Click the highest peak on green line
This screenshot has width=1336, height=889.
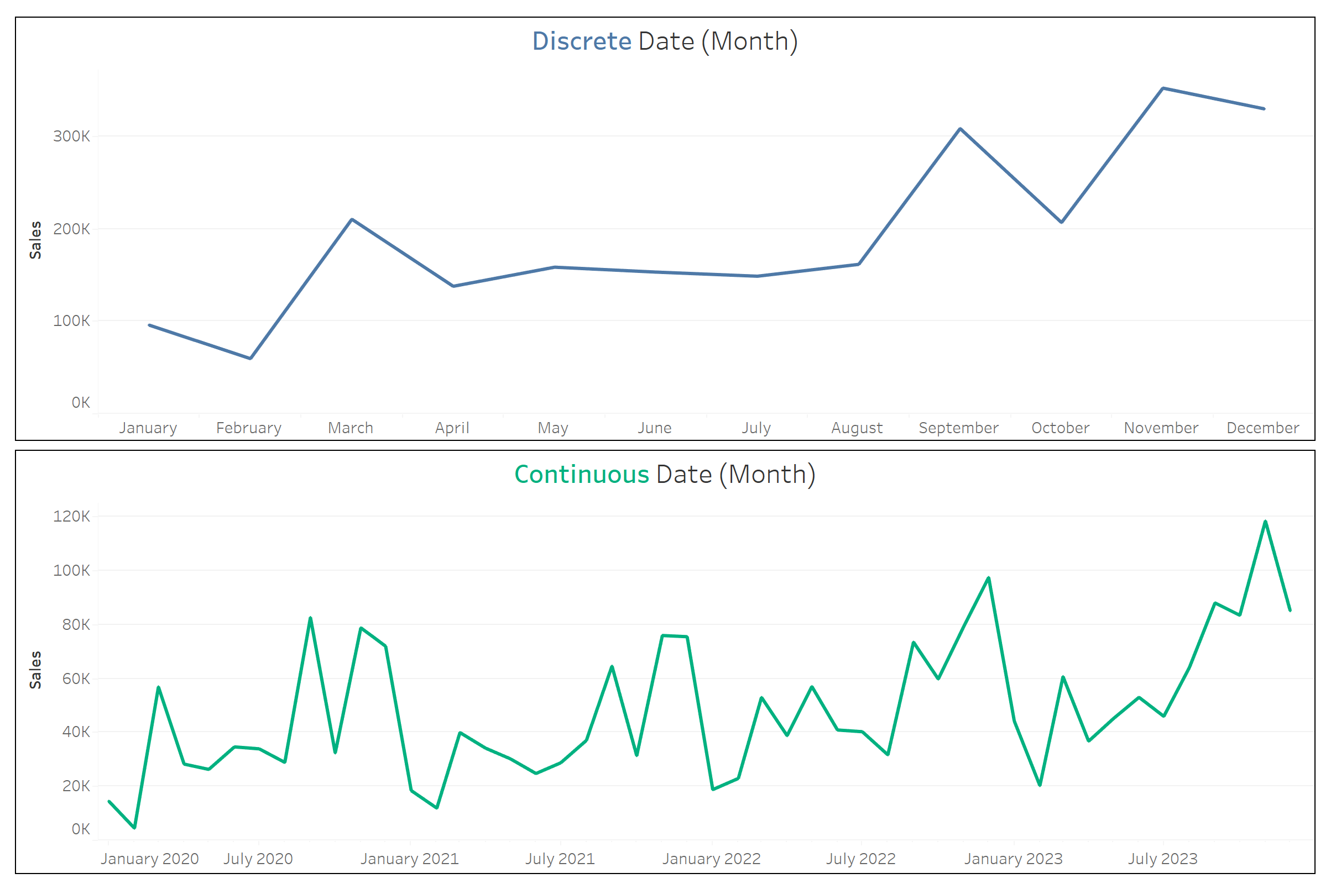tap(1266, 522)
